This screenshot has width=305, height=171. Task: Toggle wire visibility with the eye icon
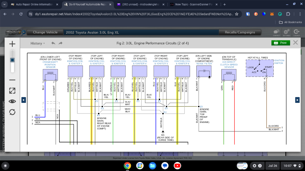[x=12, y=101]
